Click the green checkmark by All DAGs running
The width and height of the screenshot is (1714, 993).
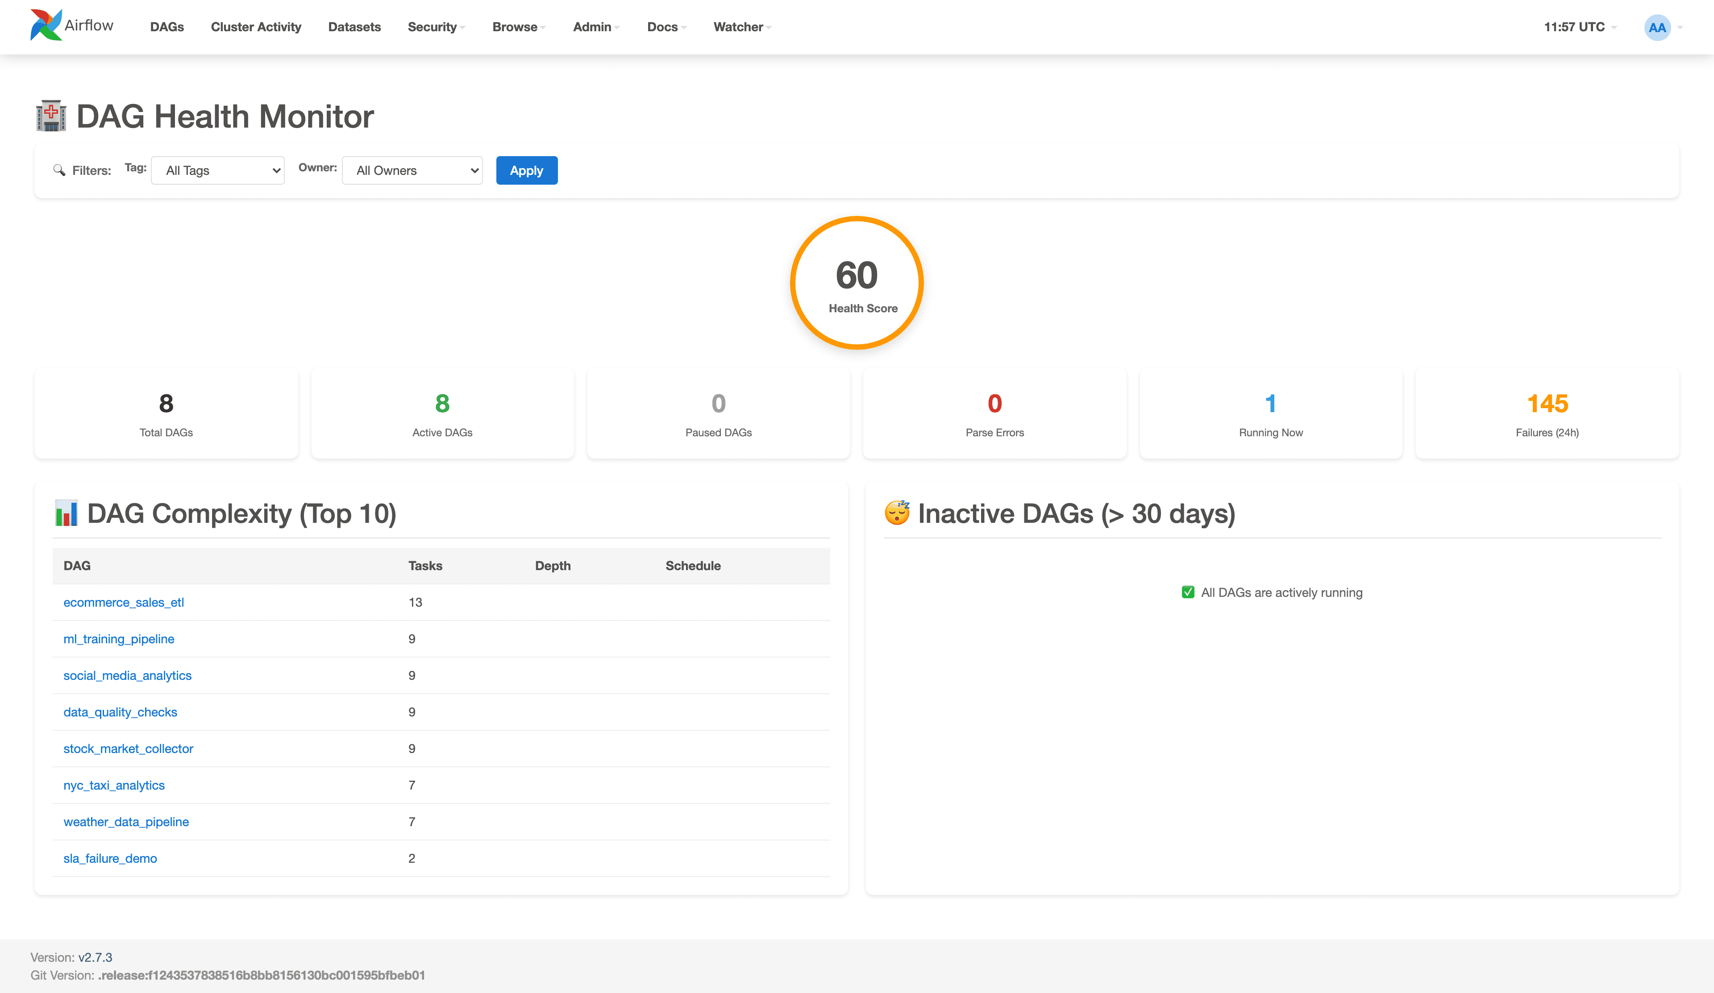tap(1188, 592)
